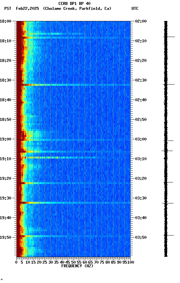Click the 18:40 PST time label
The height and width of the screenshot is (283, 180).
tap(6, 100)
